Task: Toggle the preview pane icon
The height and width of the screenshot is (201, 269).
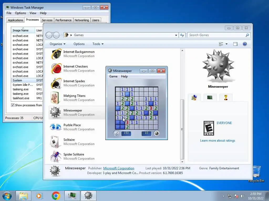Action: [x=235, y=44]
